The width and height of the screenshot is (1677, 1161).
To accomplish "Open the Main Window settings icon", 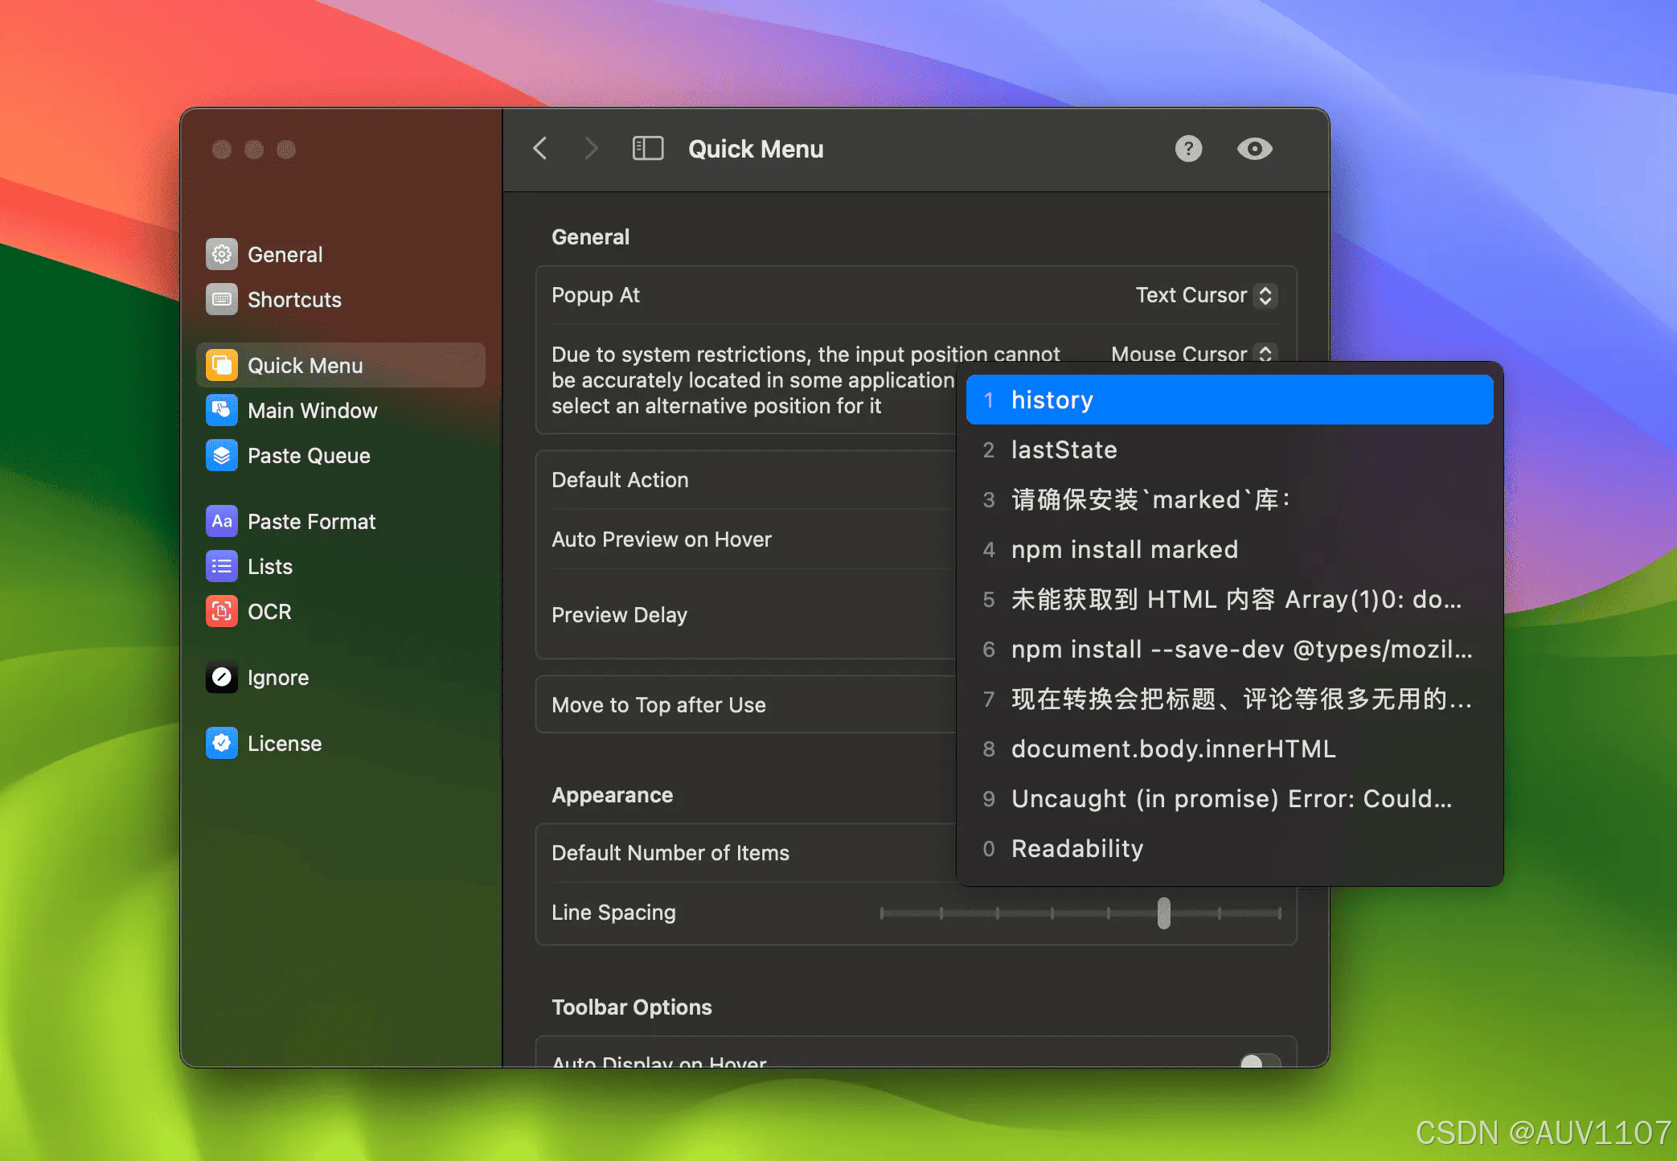I will (222, 411).
